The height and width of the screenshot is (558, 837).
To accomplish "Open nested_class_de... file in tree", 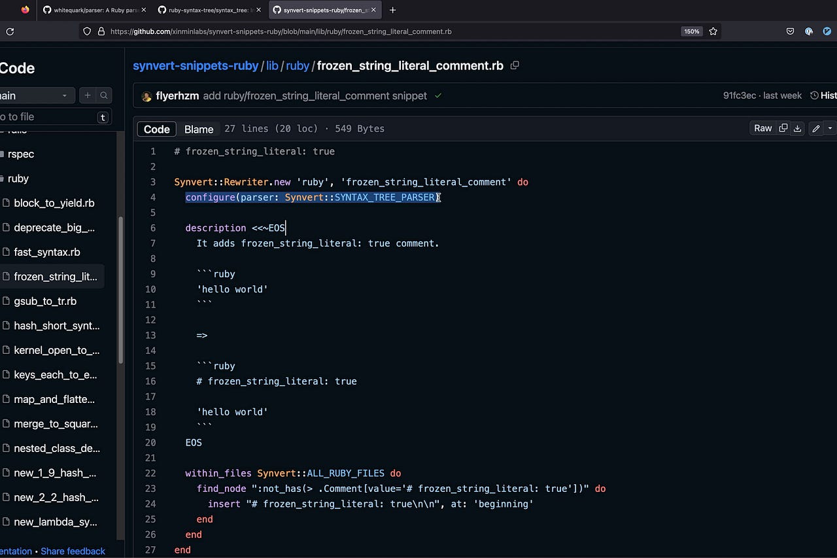I will pyautogui.click(x=57, y=448).
